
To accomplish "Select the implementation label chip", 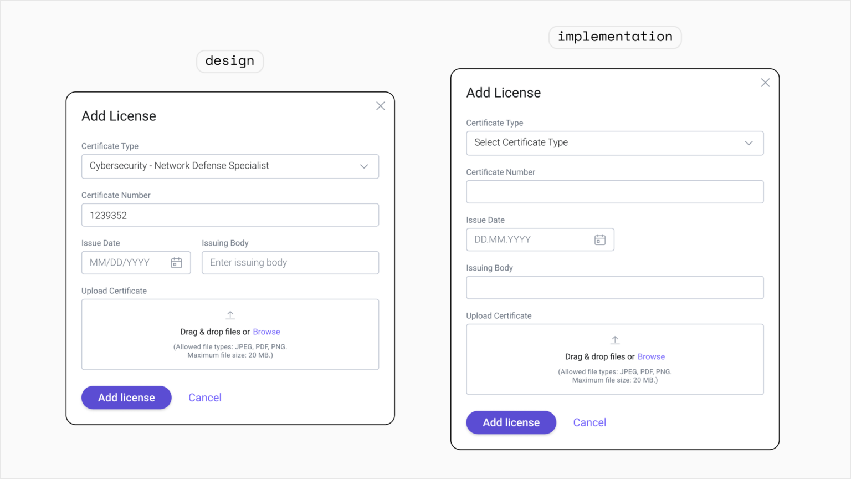I will (614, 37).
